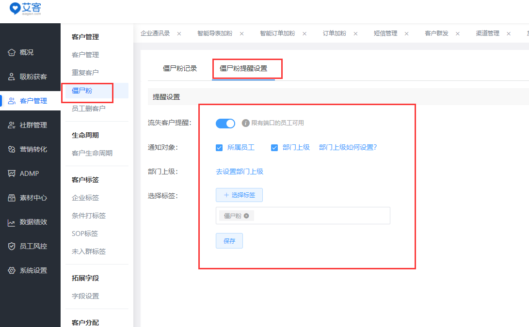Screen dimensions: 529x327
Task: Click inside the selected tags input field
Action: [x=320, y=216]
